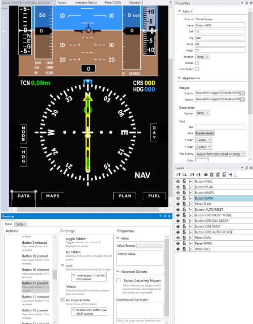Open Layers toolbar overflow options
Image resolution: width=253 pixels, height=324 pixels.
235,176
